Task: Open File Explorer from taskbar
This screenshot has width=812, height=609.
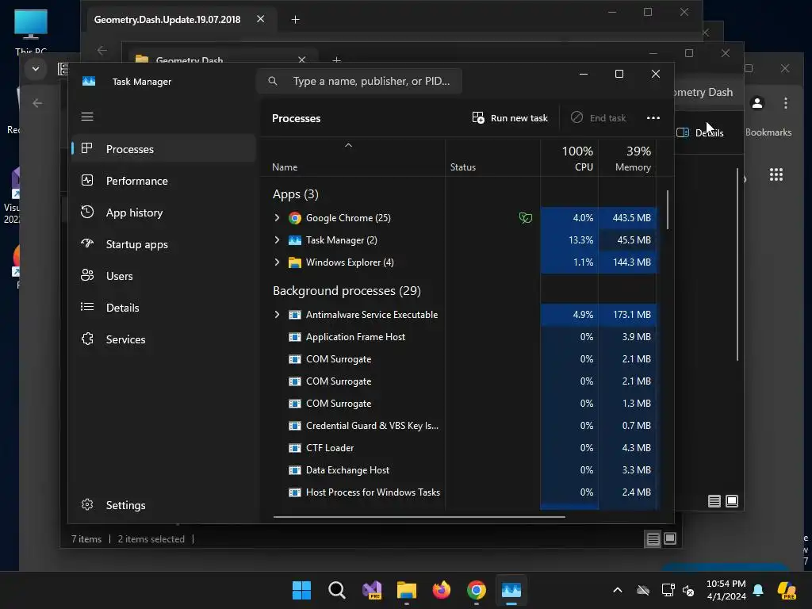Action: [x=407, y=590]
